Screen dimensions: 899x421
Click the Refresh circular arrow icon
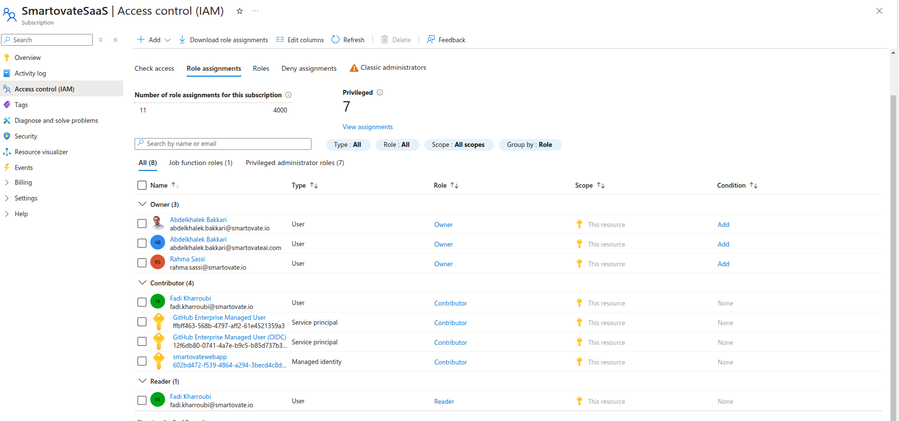(x=336, y=39)
